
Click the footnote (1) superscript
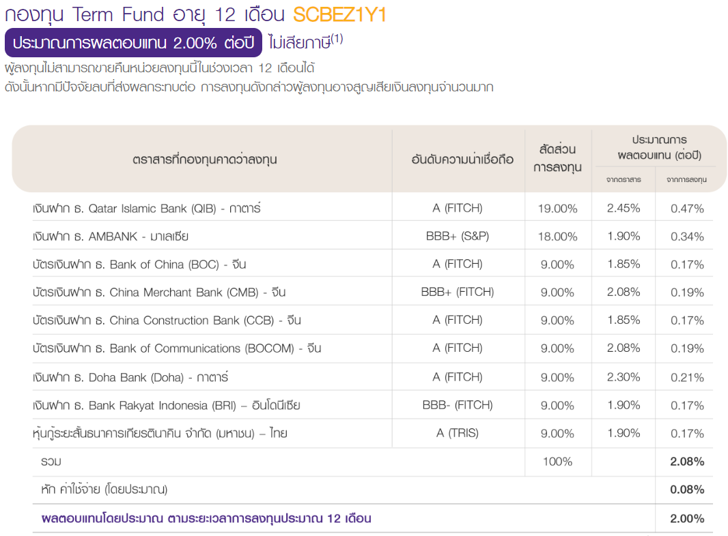coord(337,38)
